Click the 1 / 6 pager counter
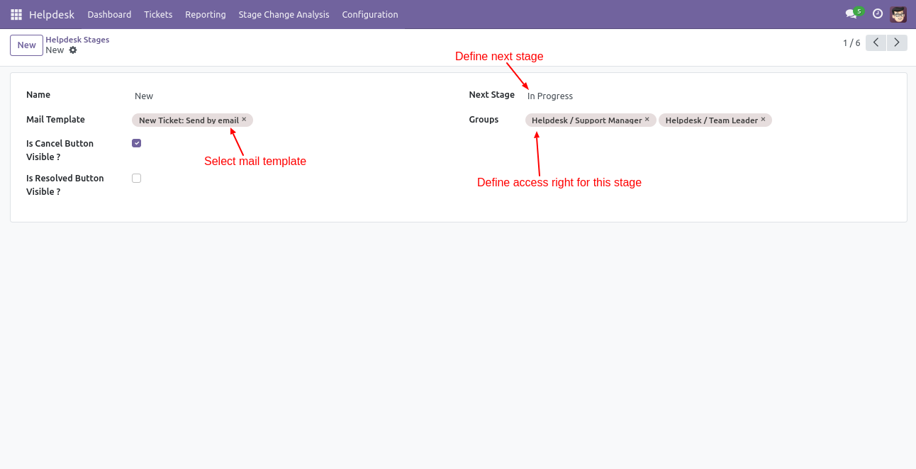This screenshot has width=916, height=469. coord(851,43)
